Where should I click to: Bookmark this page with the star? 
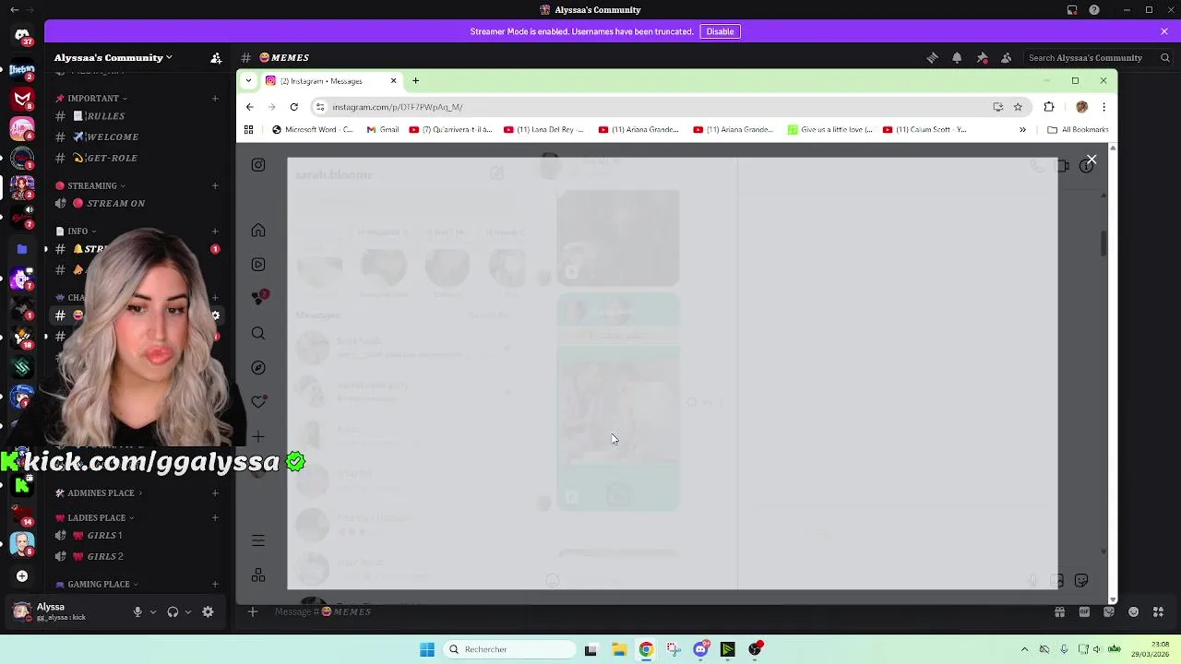point(1018,107)
